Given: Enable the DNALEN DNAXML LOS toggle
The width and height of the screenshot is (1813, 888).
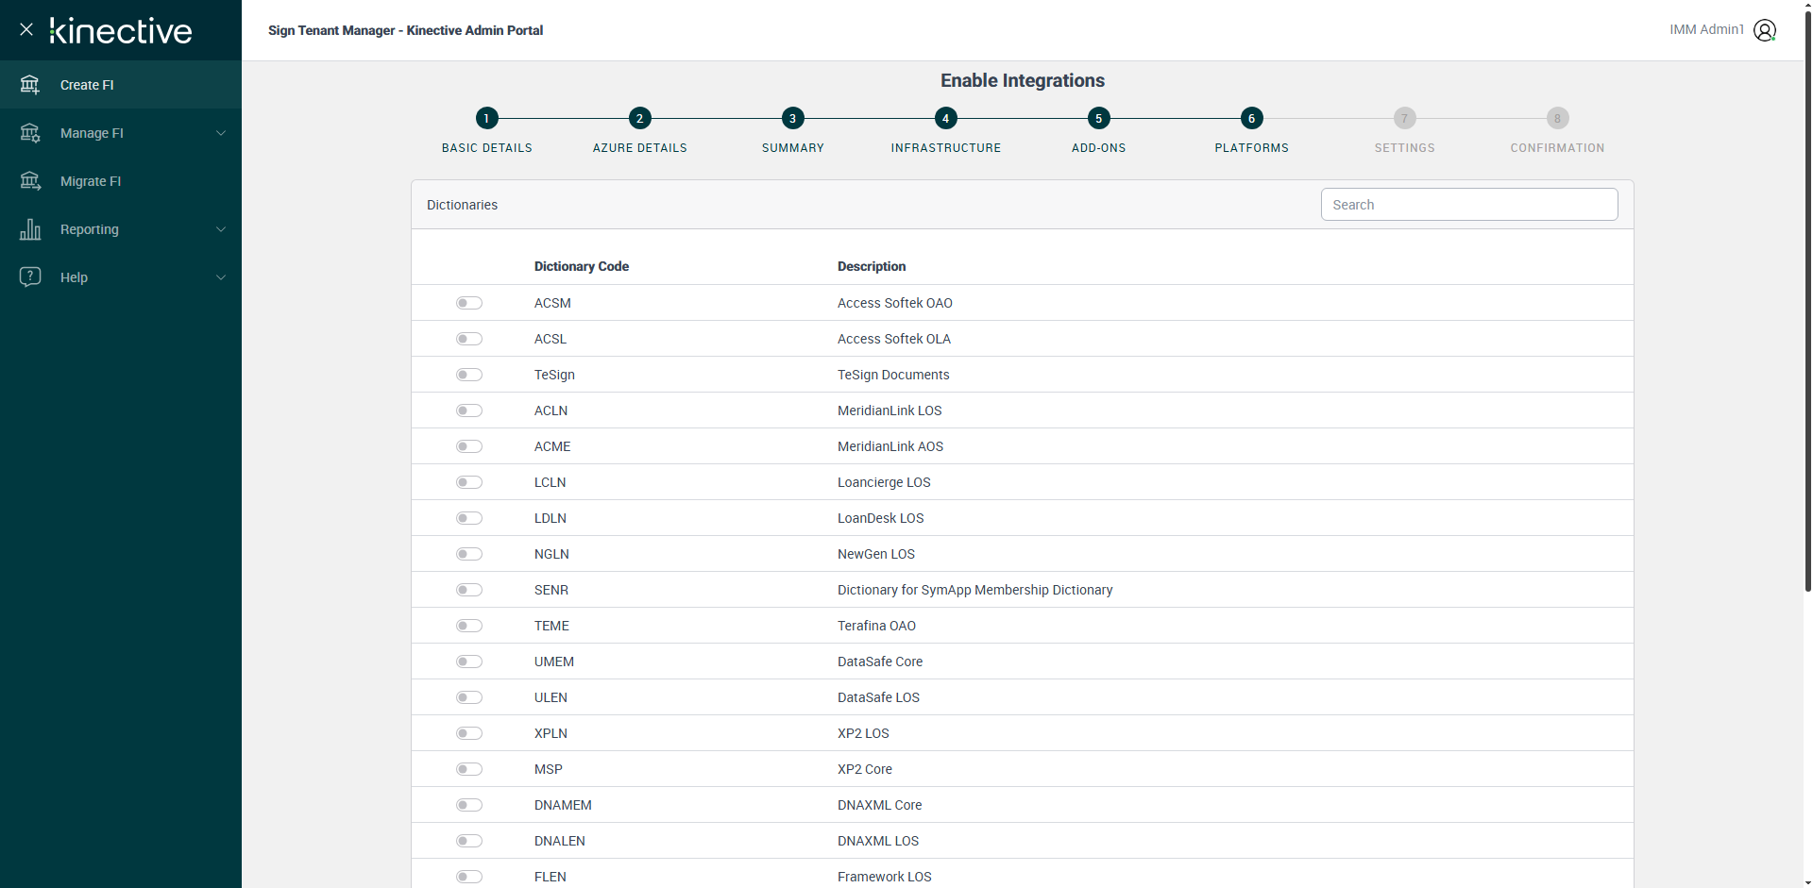Looking at the screenshot, I should pos(469,841).
